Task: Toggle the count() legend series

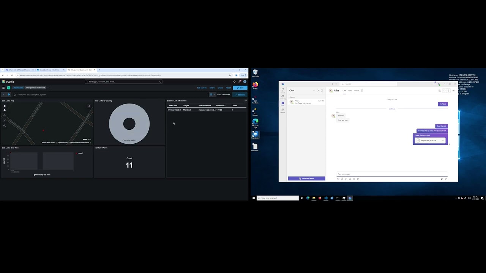Action: [80, 153]
